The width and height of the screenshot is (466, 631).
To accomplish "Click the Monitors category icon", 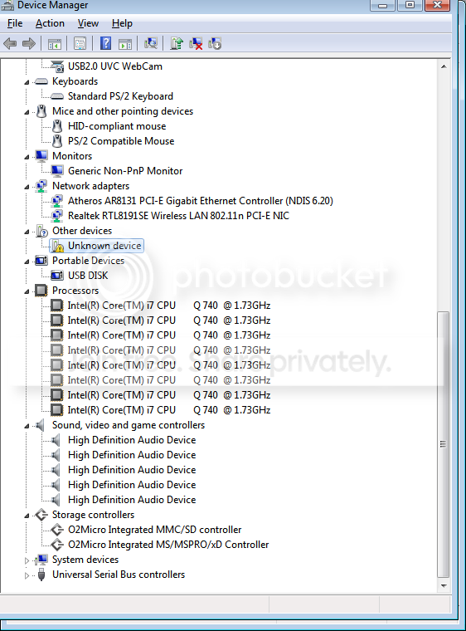I will click(41, 156).
